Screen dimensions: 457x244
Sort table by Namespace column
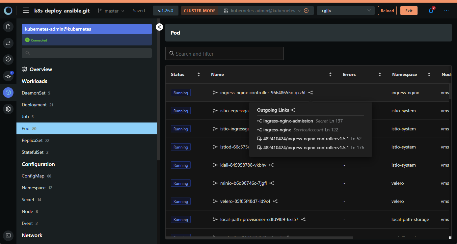coord(429,74)
